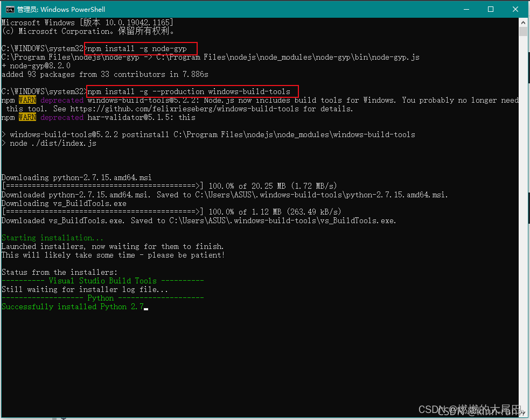Click 'This will likely take some time' line
The width and height of the screenshot is (530, 420).
pos(113,255)
